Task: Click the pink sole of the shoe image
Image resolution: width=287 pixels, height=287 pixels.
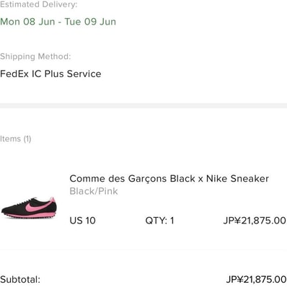Action: point(30,216)
